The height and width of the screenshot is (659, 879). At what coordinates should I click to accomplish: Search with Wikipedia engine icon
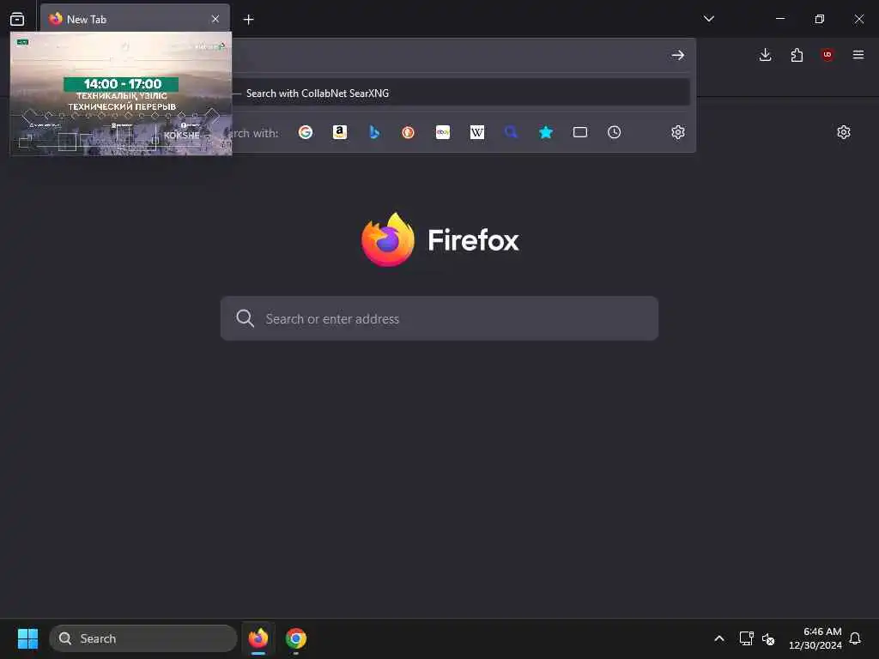477,132
